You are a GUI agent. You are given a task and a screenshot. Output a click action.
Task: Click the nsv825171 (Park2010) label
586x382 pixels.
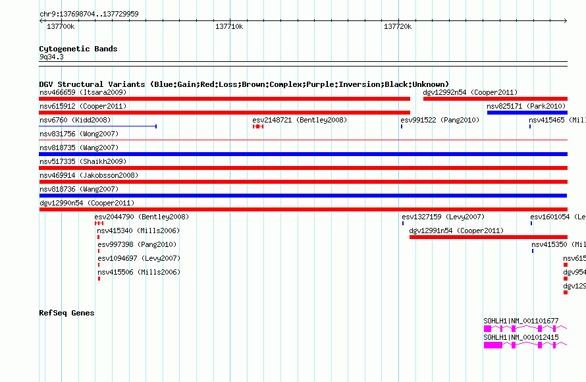[526, 106]
